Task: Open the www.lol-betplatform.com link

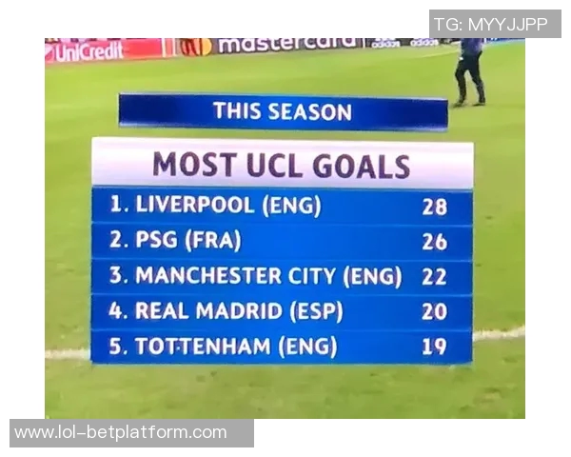Action: (121, 433)
